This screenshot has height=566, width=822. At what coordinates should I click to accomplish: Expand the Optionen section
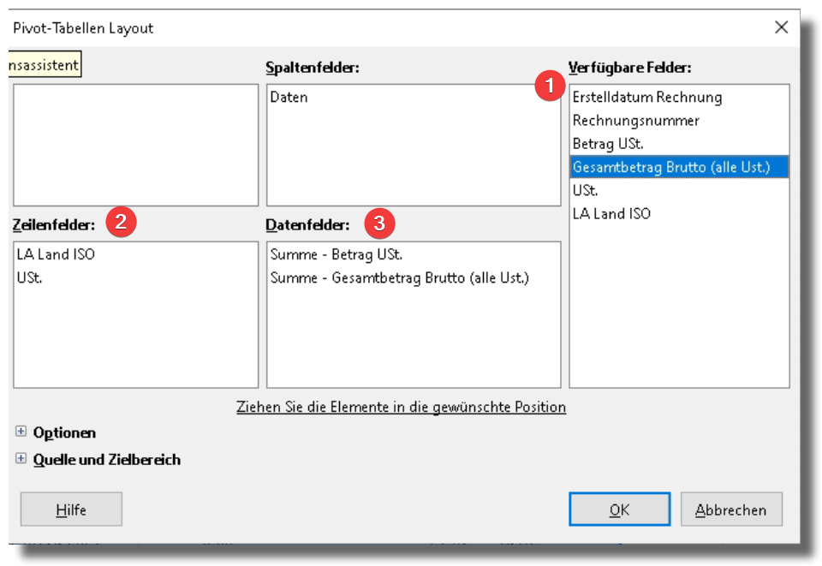point(21,432)
